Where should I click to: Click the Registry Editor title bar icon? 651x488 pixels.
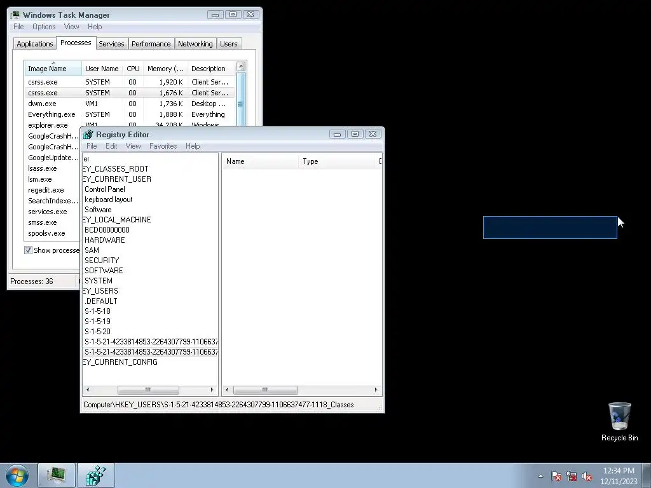[88, 135]
